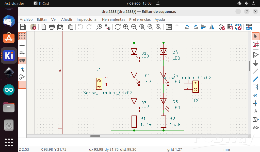Click the Annotate schematic symbols icon
The width and height of the screenshot is (260, 152).
coord(249,27)
